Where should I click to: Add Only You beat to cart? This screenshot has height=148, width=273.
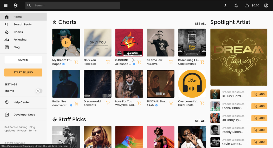(108, 62)
